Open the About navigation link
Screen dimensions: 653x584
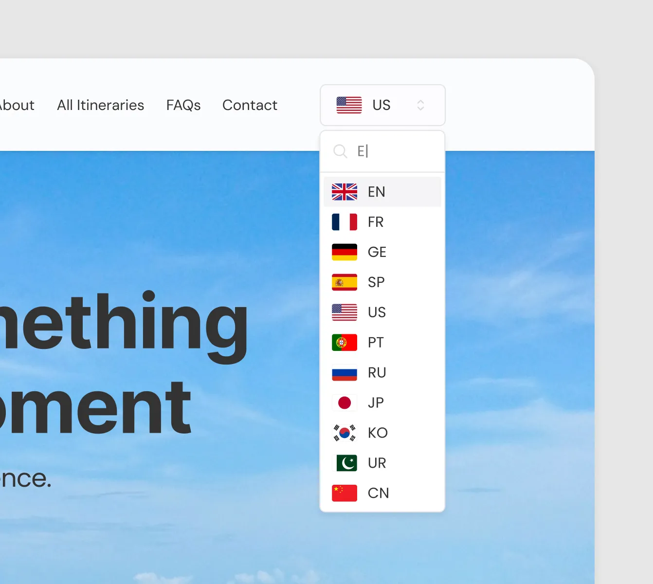pos(17,105)
